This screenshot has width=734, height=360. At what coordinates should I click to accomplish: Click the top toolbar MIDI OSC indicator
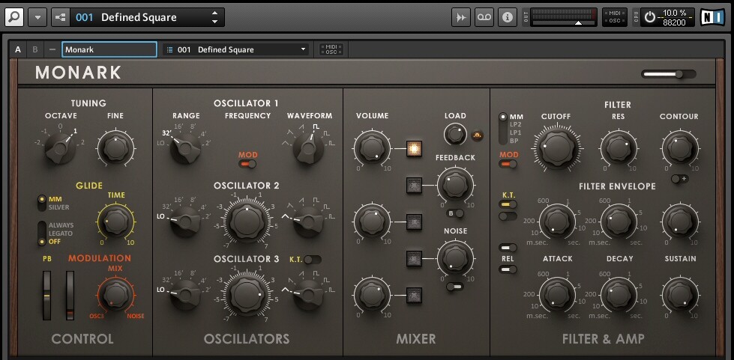pos(614,17)
